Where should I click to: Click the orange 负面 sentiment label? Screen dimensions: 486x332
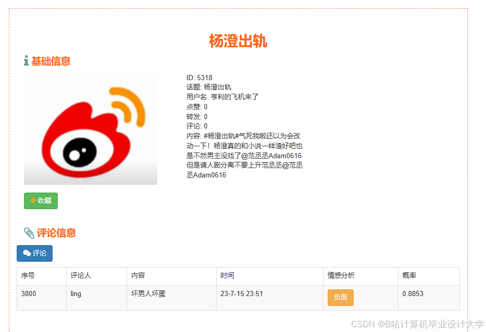340,298
